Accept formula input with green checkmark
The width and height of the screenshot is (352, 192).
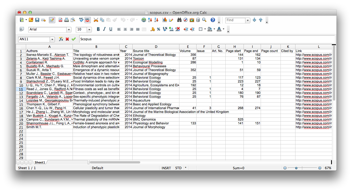point(73,39)
